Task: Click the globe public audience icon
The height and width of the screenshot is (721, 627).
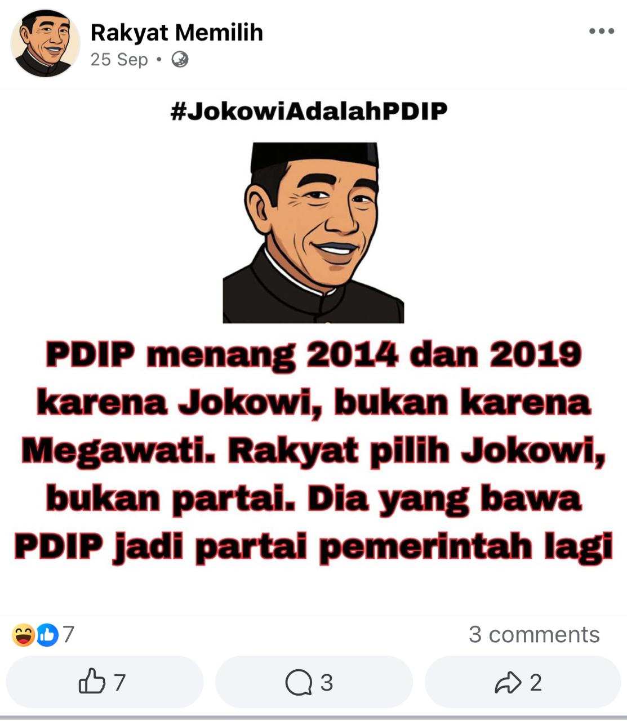Action: tap(180, 59)
